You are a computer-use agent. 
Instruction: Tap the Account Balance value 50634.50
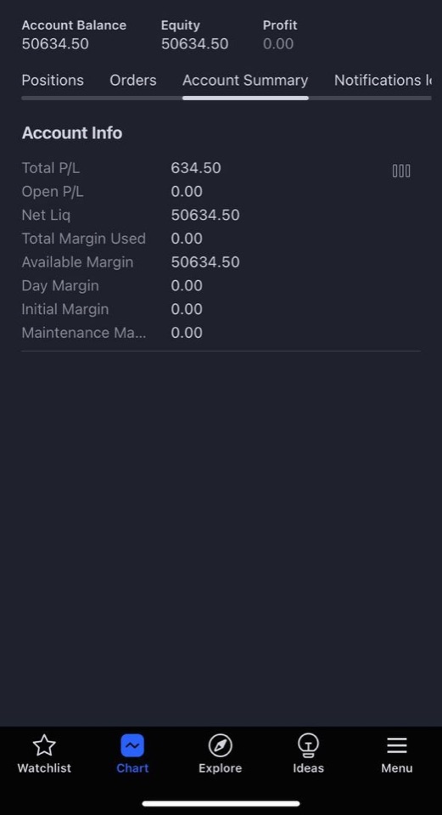coord(55,43)
